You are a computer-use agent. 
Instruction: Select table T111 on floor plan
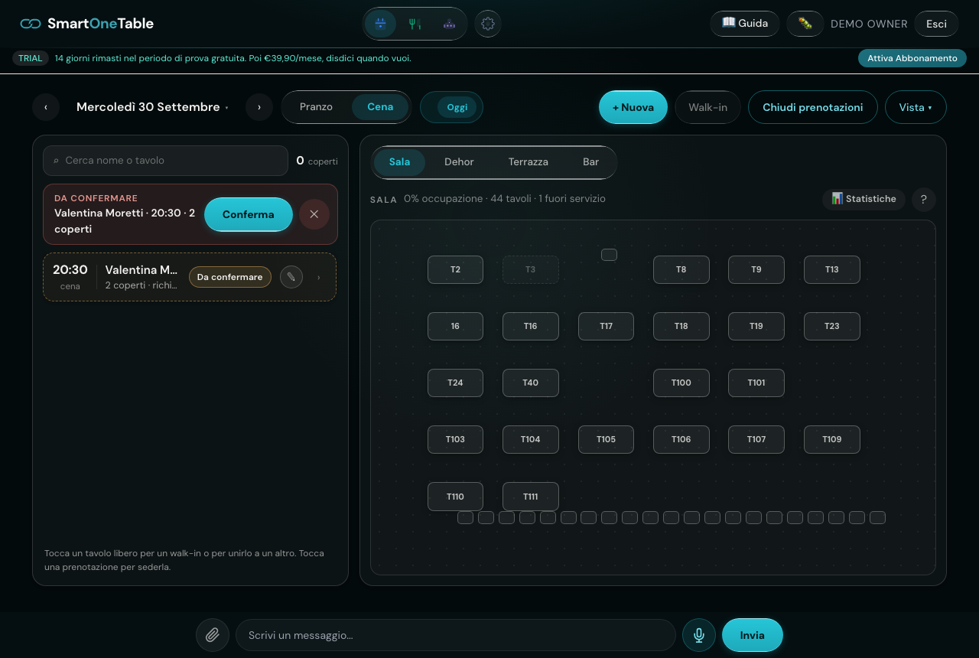point(531,497)
